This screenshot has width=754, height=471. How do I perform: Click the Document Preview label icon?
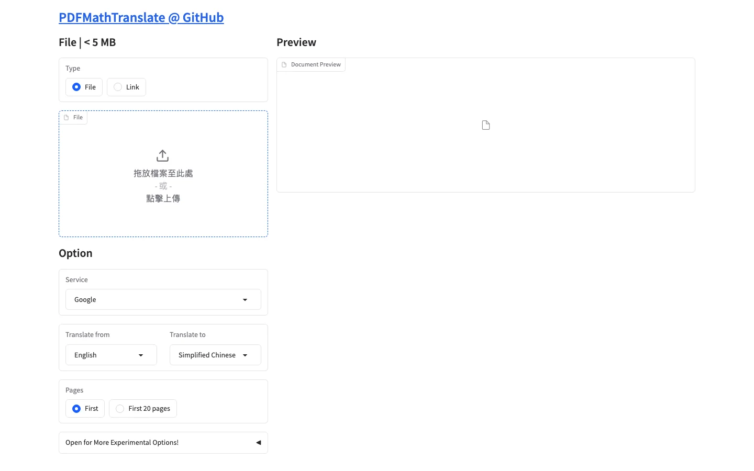point(284,64)
